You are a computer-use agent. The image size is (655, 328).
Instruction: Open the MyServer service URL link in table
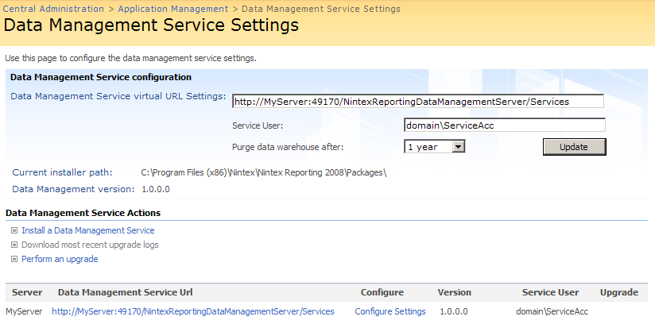pyautogui.click(x=193, y=311)
